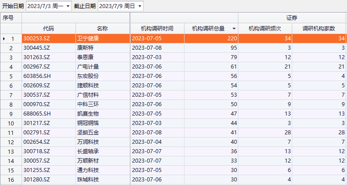
Task: Click the 机构调研频次 column header
Action: coord(265,29)
